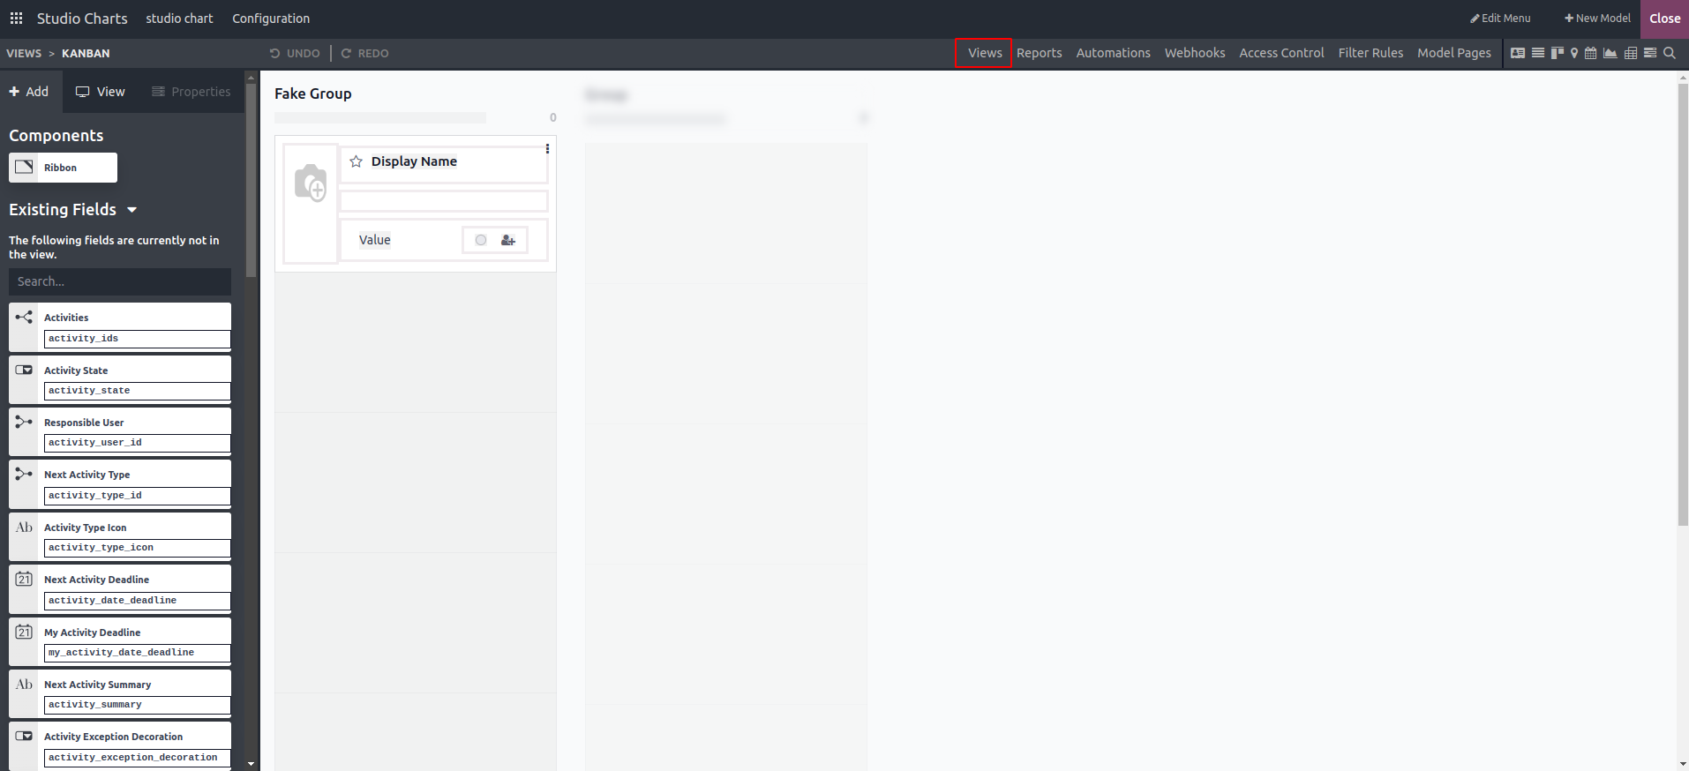Click the My Activity Deadline date icon
The image size is (1689, 771).
coord(24,632)
